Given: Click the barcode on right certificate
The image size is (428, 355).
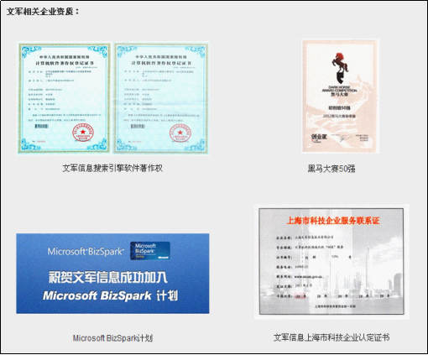Looking at the screenshot, I should 138,127.
